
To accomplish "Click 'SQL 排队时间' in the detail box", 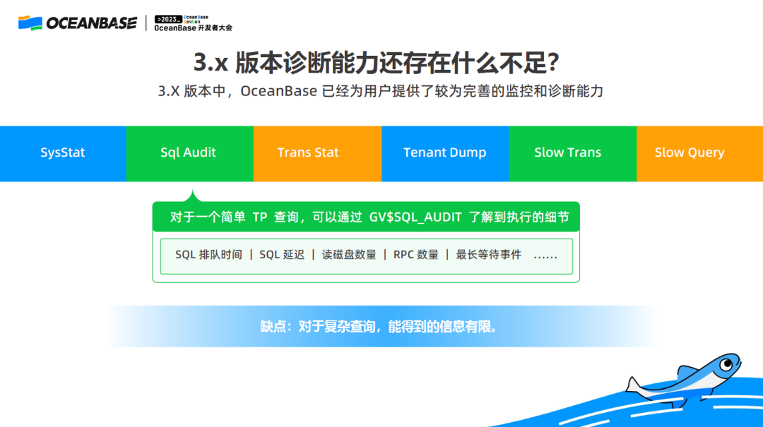I will click(x=208, y=255).
